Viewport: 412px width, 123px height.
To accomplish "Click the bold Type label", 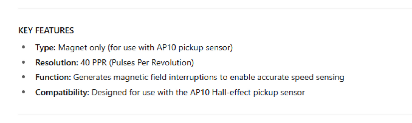I will (45, 48).
